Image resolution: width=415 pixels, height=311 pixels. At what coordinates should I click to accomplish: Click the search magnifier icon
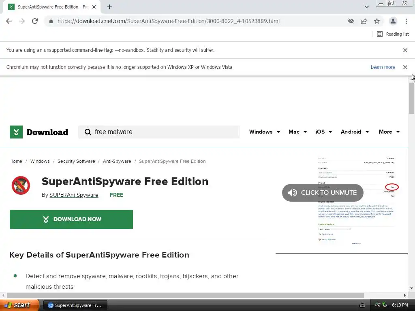click(88, 132)
